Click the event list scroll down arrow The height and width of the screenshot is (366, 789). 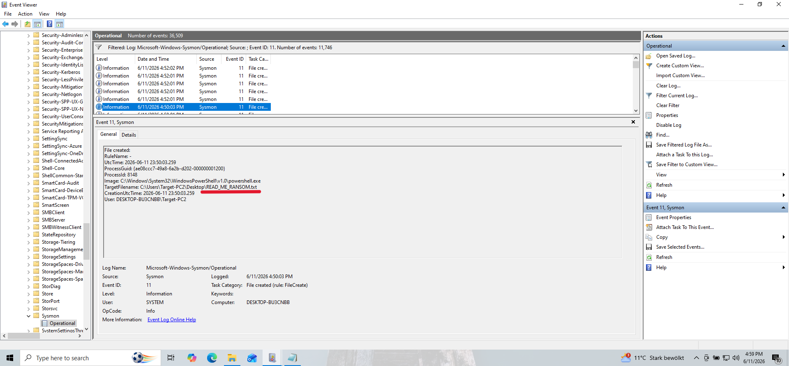tap(636, 110)
